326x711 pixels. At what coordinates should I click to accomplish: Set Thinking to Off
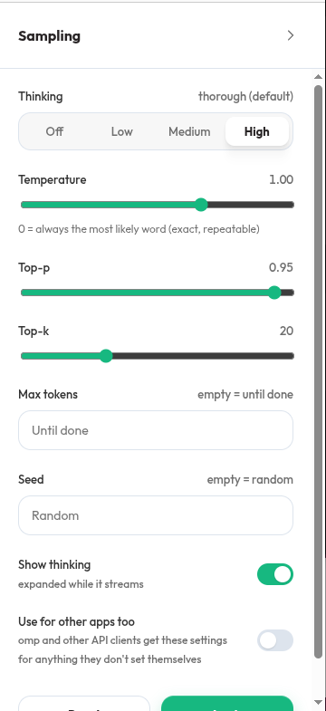(54, 131)
